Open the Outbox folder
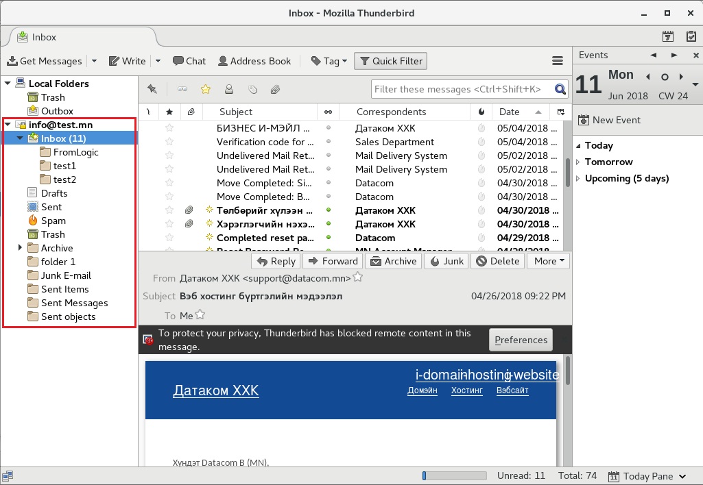703x485 pixels. (x=57, y=110)
